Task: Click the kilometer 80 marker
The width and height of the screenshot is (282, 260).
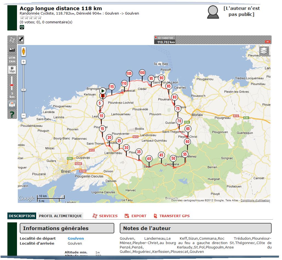Action: click(175, 97)
